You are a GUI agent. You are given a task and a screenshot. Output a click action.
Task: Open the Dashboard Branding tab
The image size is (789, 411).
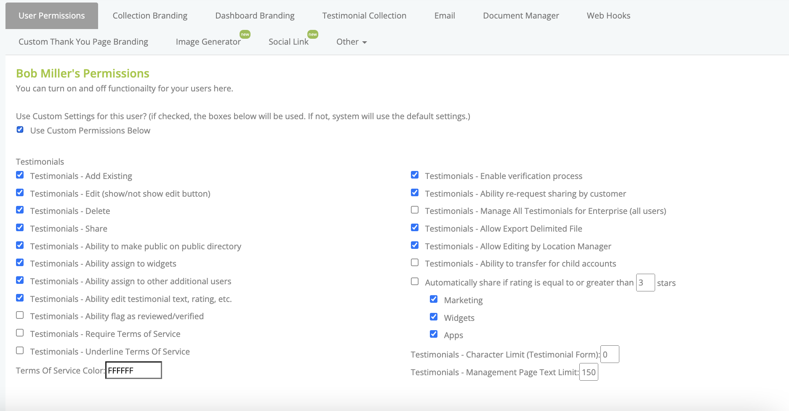[x=255, y=16]
